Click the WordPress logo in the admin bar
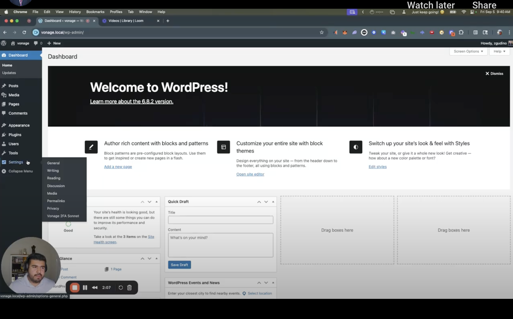This screenshot has height=319, width=513. click(x=4, y=43)
